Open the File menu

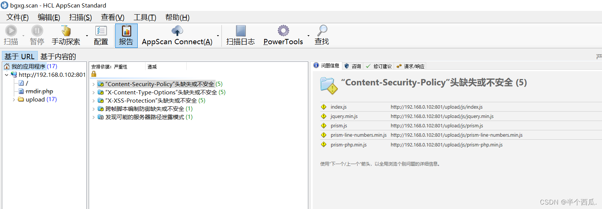click(x=17, y=17)
